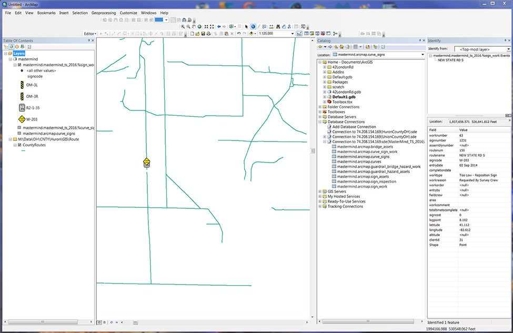Click List By Source in Table Of Contents
Image resolution: width=513 pixels, height=333 pixels.
tap(11, 47)
